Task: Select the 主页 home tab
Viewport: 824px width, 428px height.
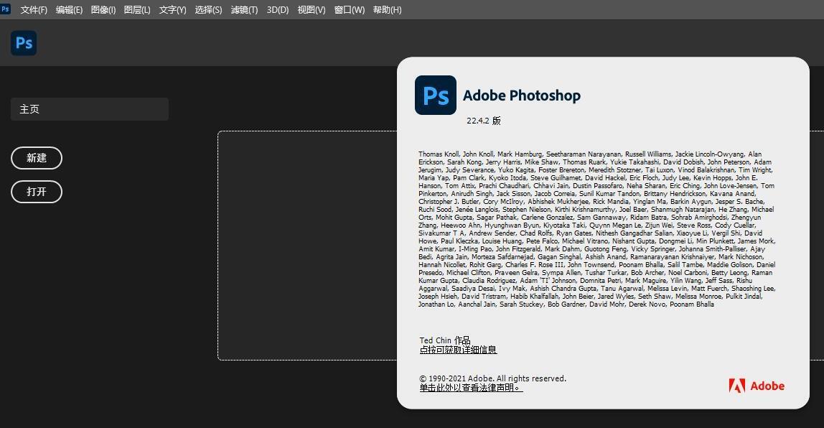Action: [x=89, y=109]
